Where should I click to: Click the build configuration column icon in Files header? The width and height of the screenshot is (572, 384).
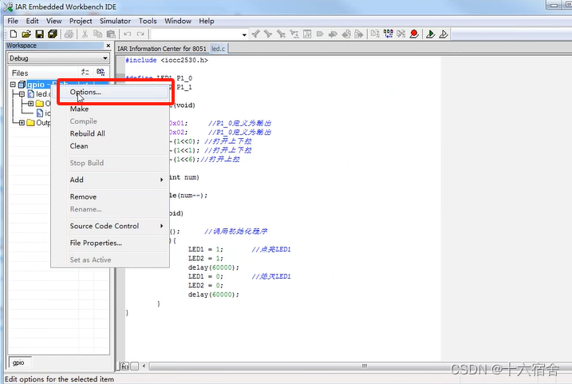point(85,73)
